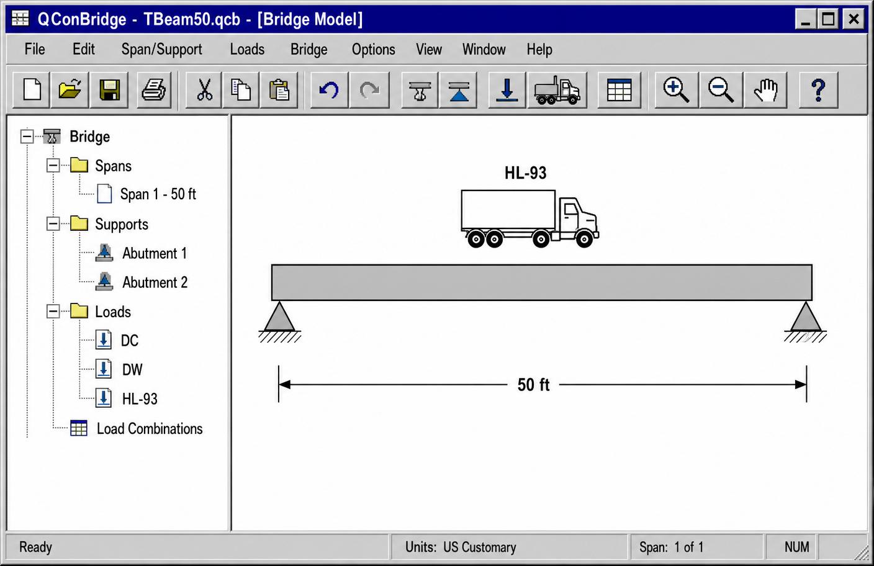Open the Help menu

coord(539,50)
